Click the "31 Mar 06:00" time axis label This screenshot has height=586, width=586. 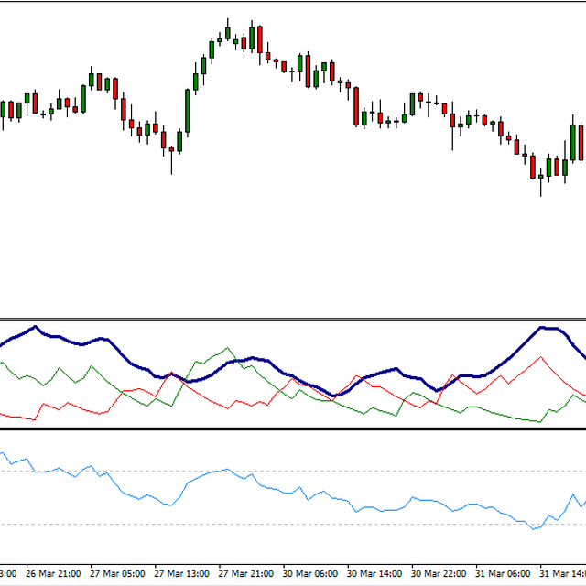503,574
